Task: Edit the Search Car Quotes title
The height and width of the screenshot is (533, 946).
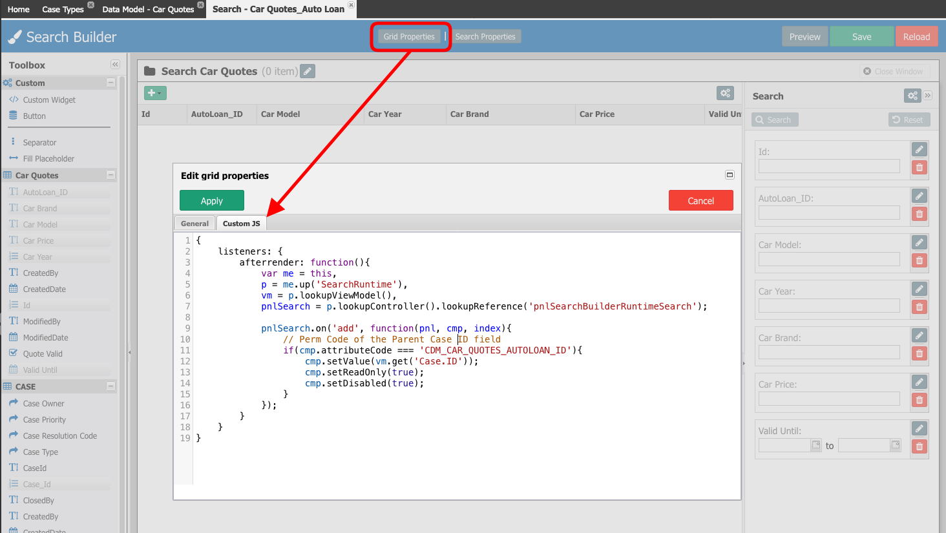Action: 308,71
